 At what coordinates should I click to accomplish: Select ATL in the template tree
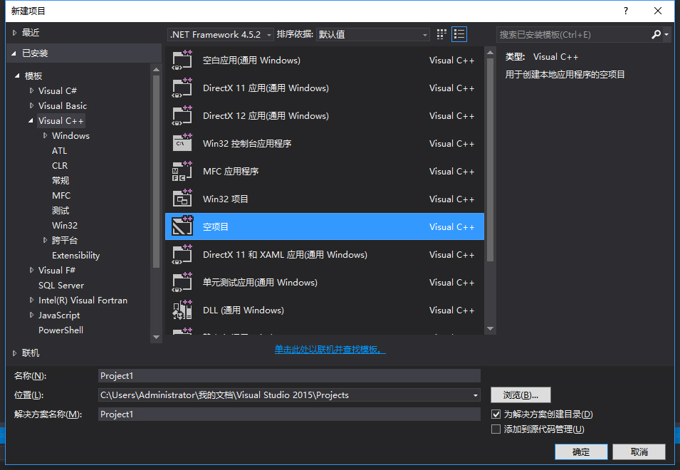pos(59,150)
